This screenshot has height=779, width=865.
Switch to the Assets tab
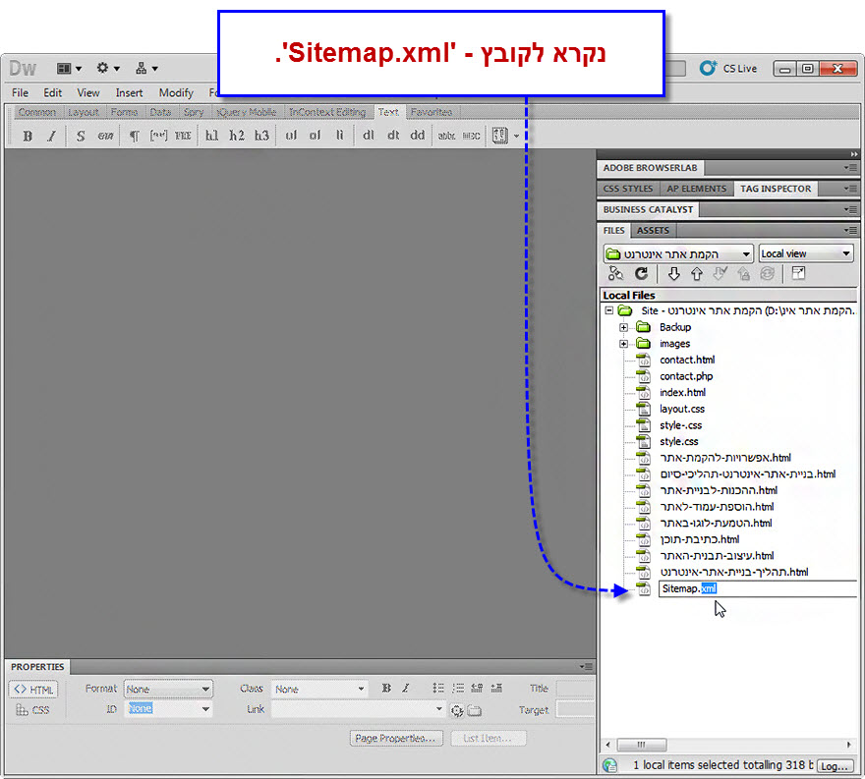[653, 231]
